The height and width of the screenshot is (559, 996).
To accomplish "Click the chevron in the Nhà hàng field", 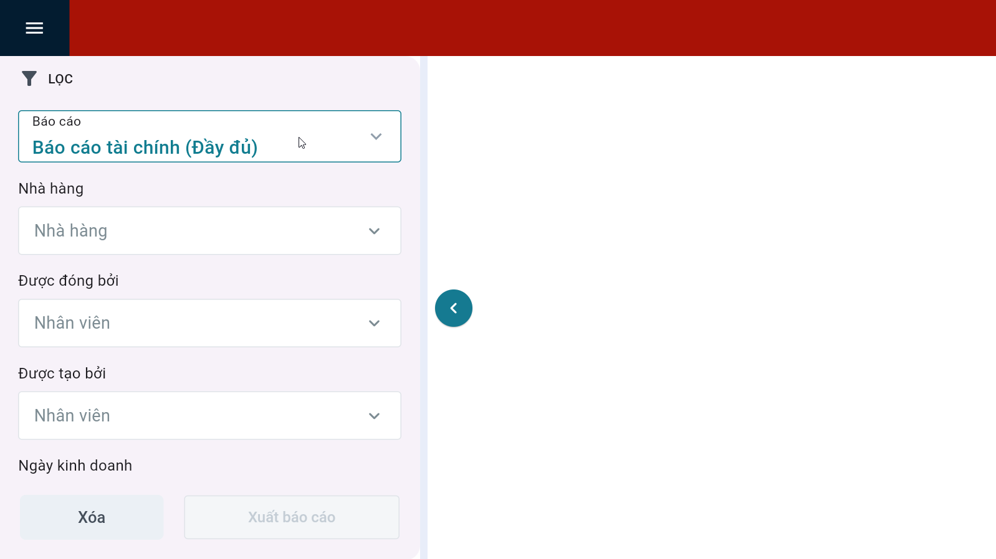I will click(x=374, y=231).
